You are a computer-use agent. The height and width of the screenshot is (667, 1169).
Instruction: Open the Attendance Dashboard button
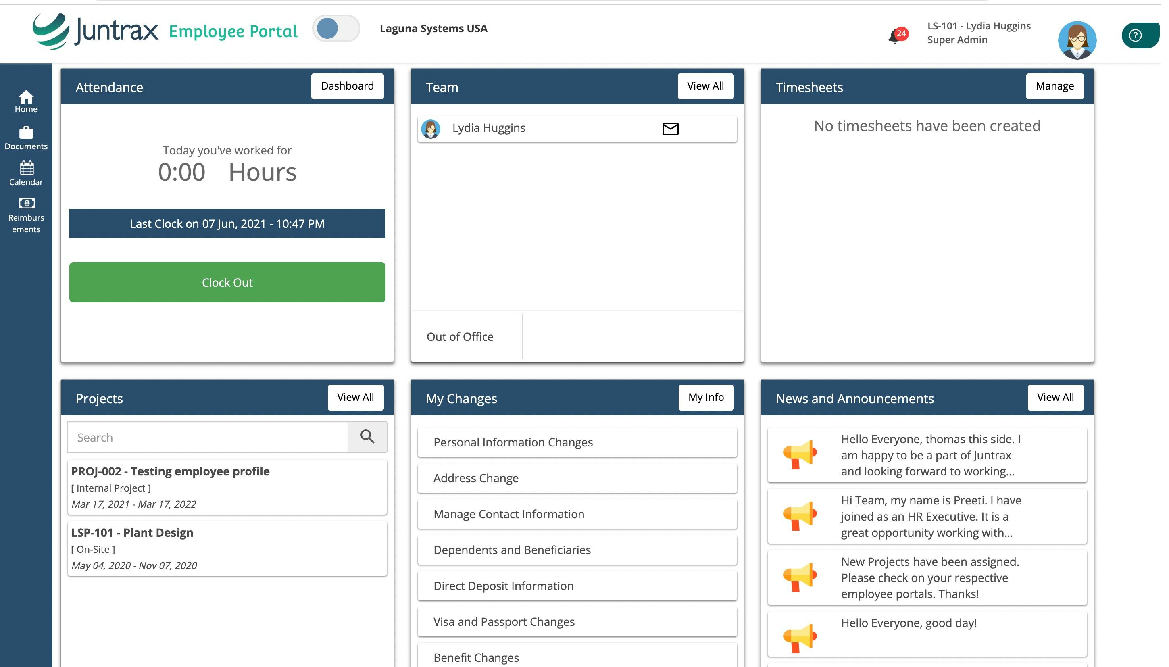point(347,86)
